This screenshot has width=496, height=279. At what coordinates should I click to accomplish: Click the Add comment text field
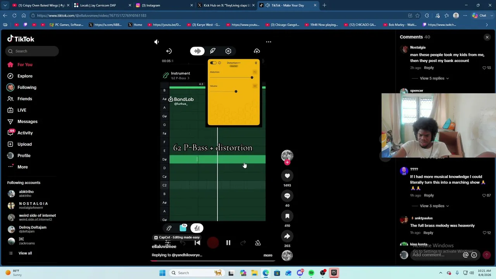click(437, 255)
